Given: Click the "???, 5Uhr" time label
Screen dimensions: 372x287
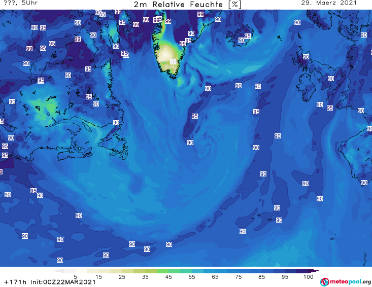Looking at the screenshot, I should click(x=20, y=3).
